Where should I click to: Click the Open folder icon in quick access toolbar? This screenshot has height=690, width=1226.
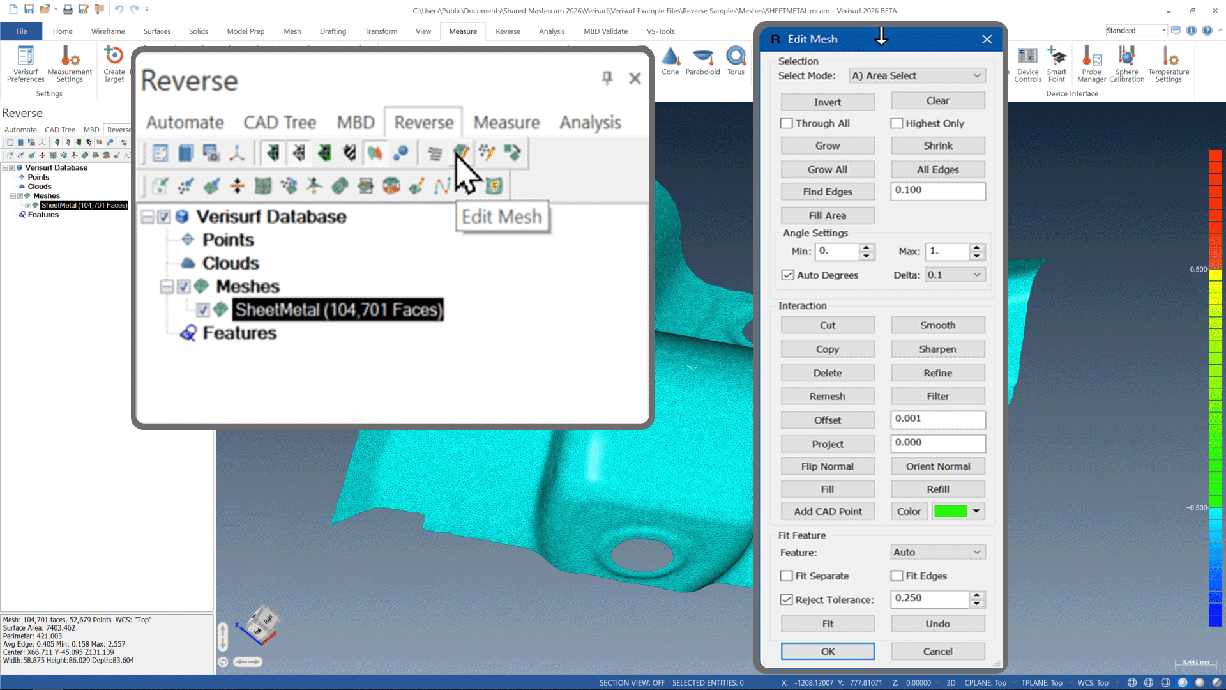pos(44,10)
